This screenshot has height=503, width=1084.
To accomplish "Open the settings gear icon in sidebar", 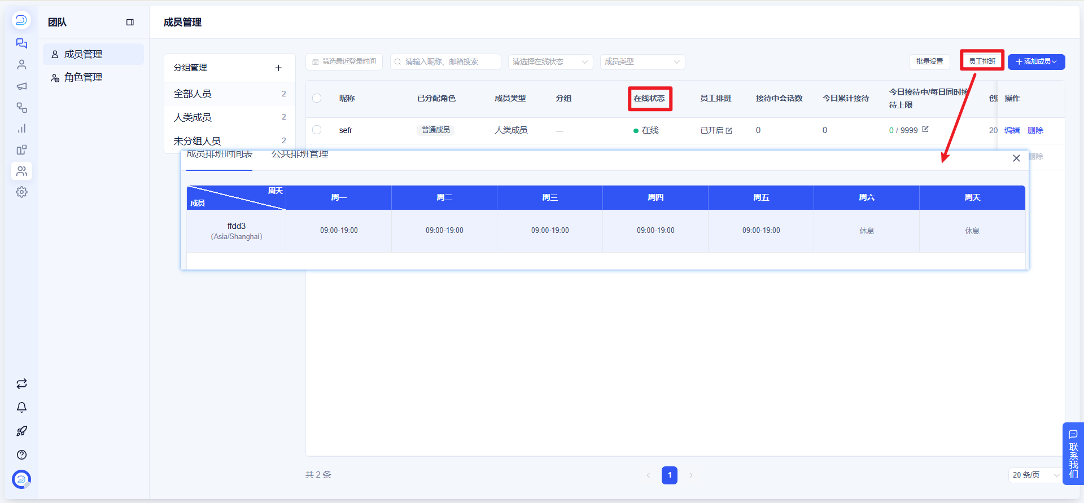I will pos(21,192).
